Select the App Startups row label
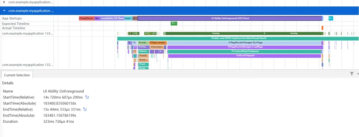Screen dimensions: 359x137 [12, 18]
